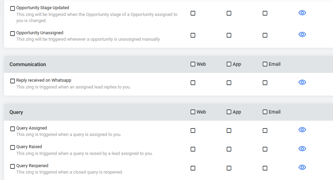Check the Opportunity Stage Updated row checkbox
This screenshot has height=180, width=333.
coord(13,8)
